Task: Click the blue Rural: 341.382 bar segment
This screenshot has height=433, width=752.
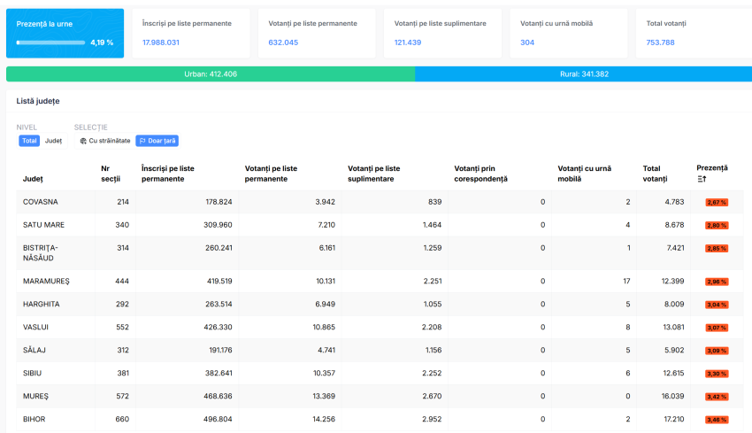Action: point(584,74)
